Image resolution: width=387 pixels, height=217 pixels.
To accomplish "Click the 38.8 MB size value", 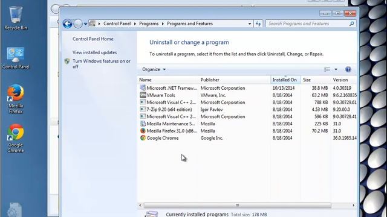I will tap(320, 88).
